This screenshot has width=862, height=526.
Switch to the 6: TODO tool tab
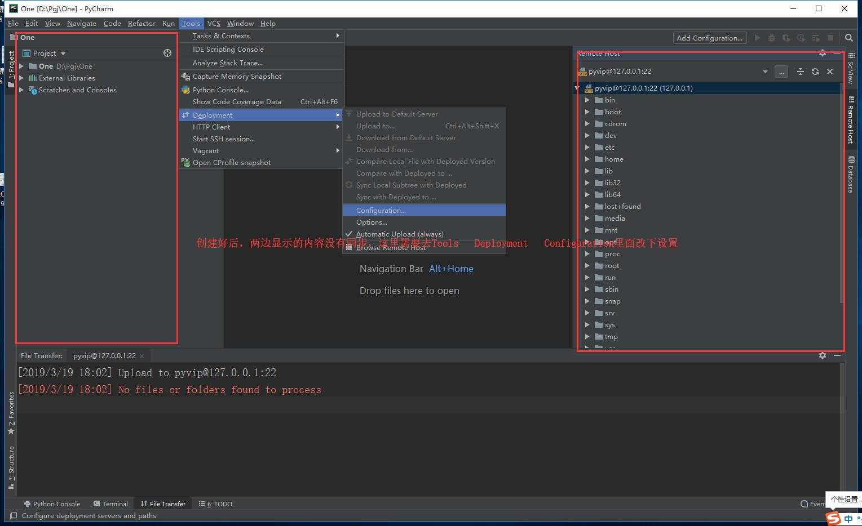tap(215, 504)
